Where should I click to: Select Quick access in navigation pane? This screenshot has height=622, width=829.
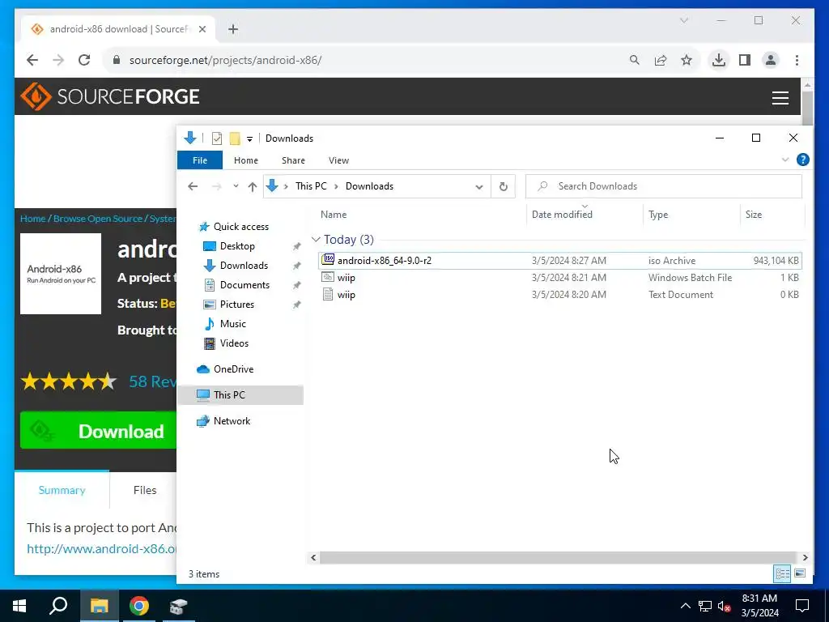pos(240,227)
